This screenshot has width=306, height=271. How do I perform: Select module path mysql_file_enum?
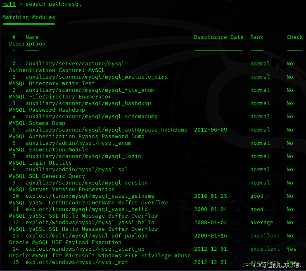point(90,90)
